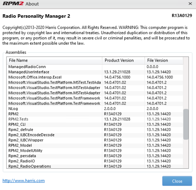
Task: Open the http://www.harris.com link
Action: click(x=23, y=181)
